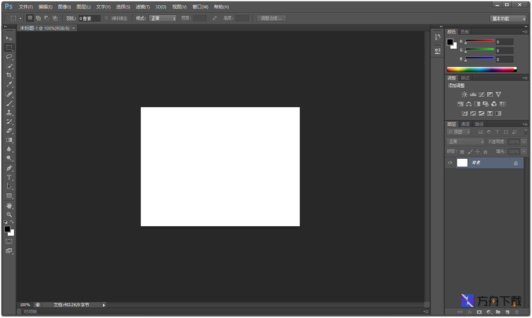Image resolution: width=532 pixels, height=318 pixels.
Task: Hide the 背景 layer visibility eye
Action: (450, 163)
